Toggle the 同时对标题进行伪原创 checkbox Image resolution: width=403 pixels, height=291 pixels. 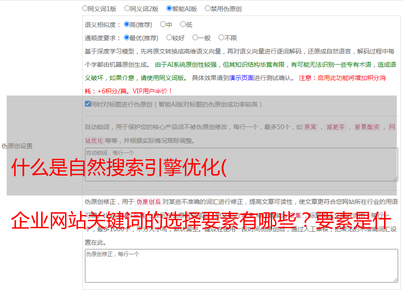coord(88,104)
